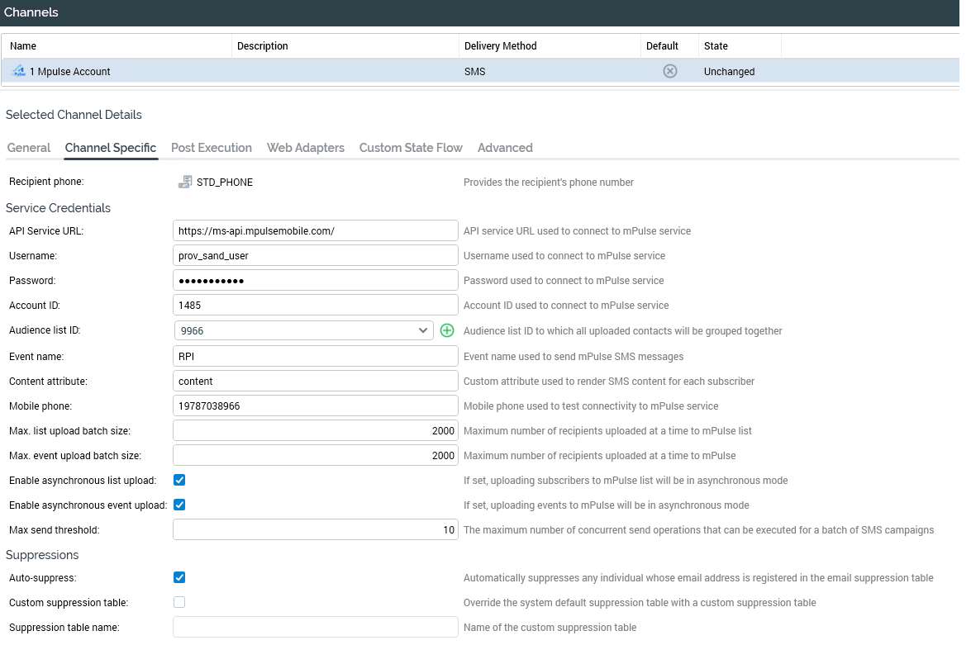Open the Post Execution tab
Image resolution: width=971 pixels, height=645 pixels.
pos(211,148)
